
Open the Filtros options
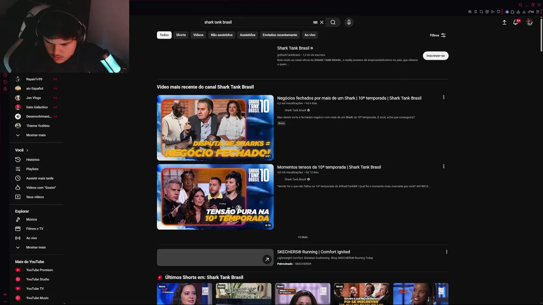tap(438, 35)
